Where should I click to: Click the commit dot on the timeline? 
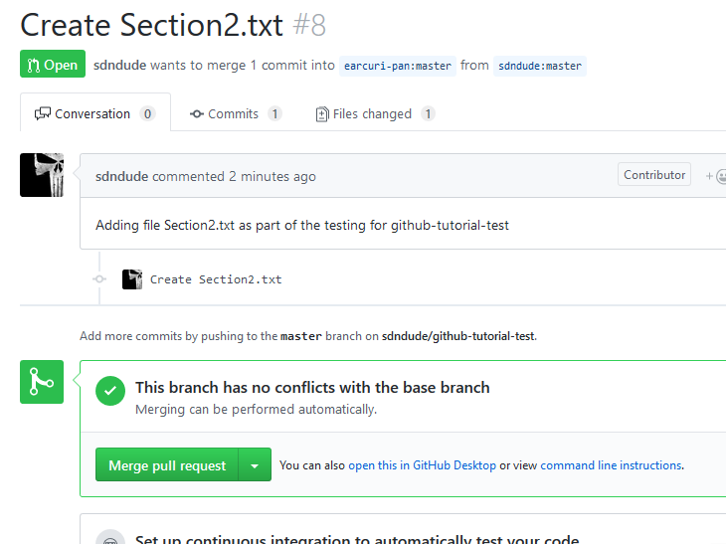(99, 278)
